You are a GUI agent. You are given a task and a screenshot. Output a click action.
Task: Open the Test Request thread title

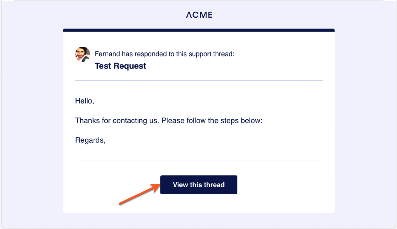point(120,66)
